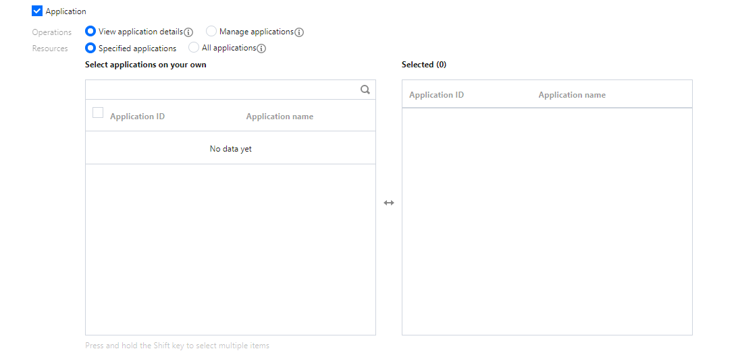Uncheck the Application checkbox
This screenshot has width=738, height=355.
[x=37, y=11]
